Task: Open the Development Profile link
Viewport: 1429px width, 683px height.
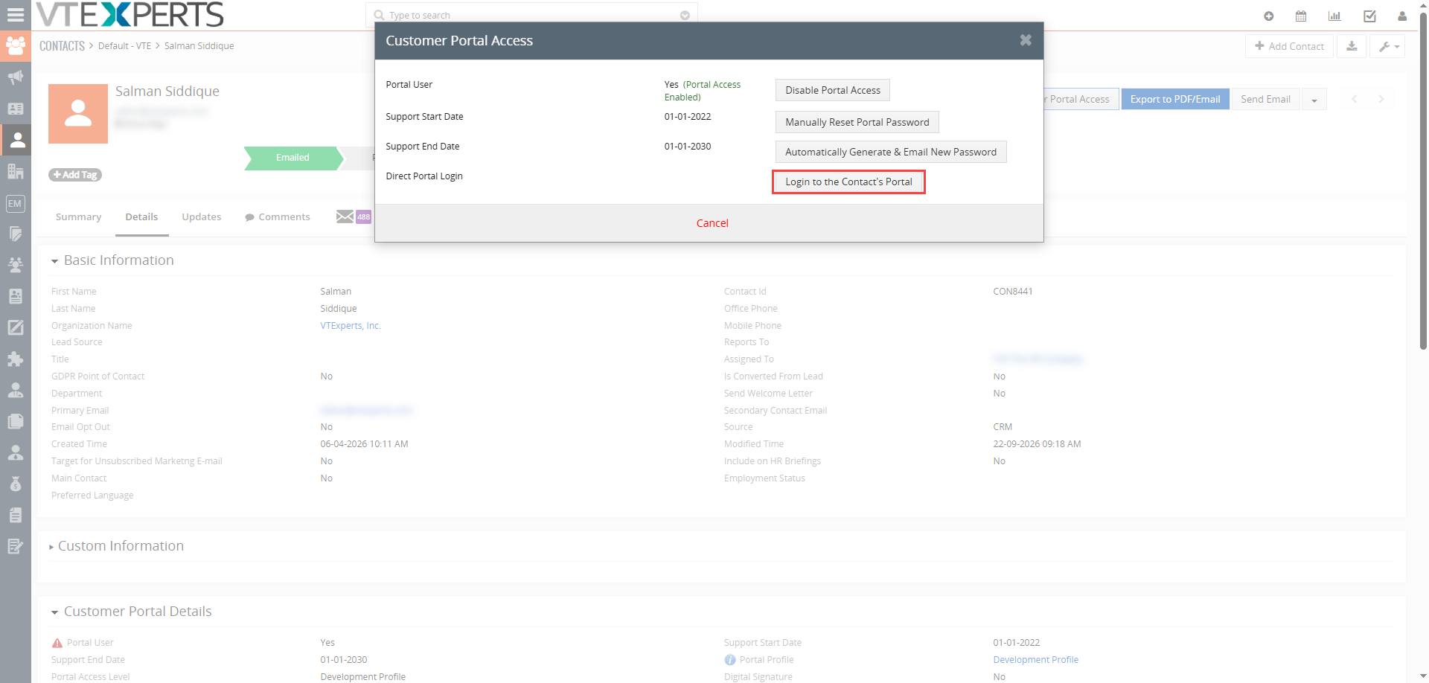Action: coord(1035,660)
